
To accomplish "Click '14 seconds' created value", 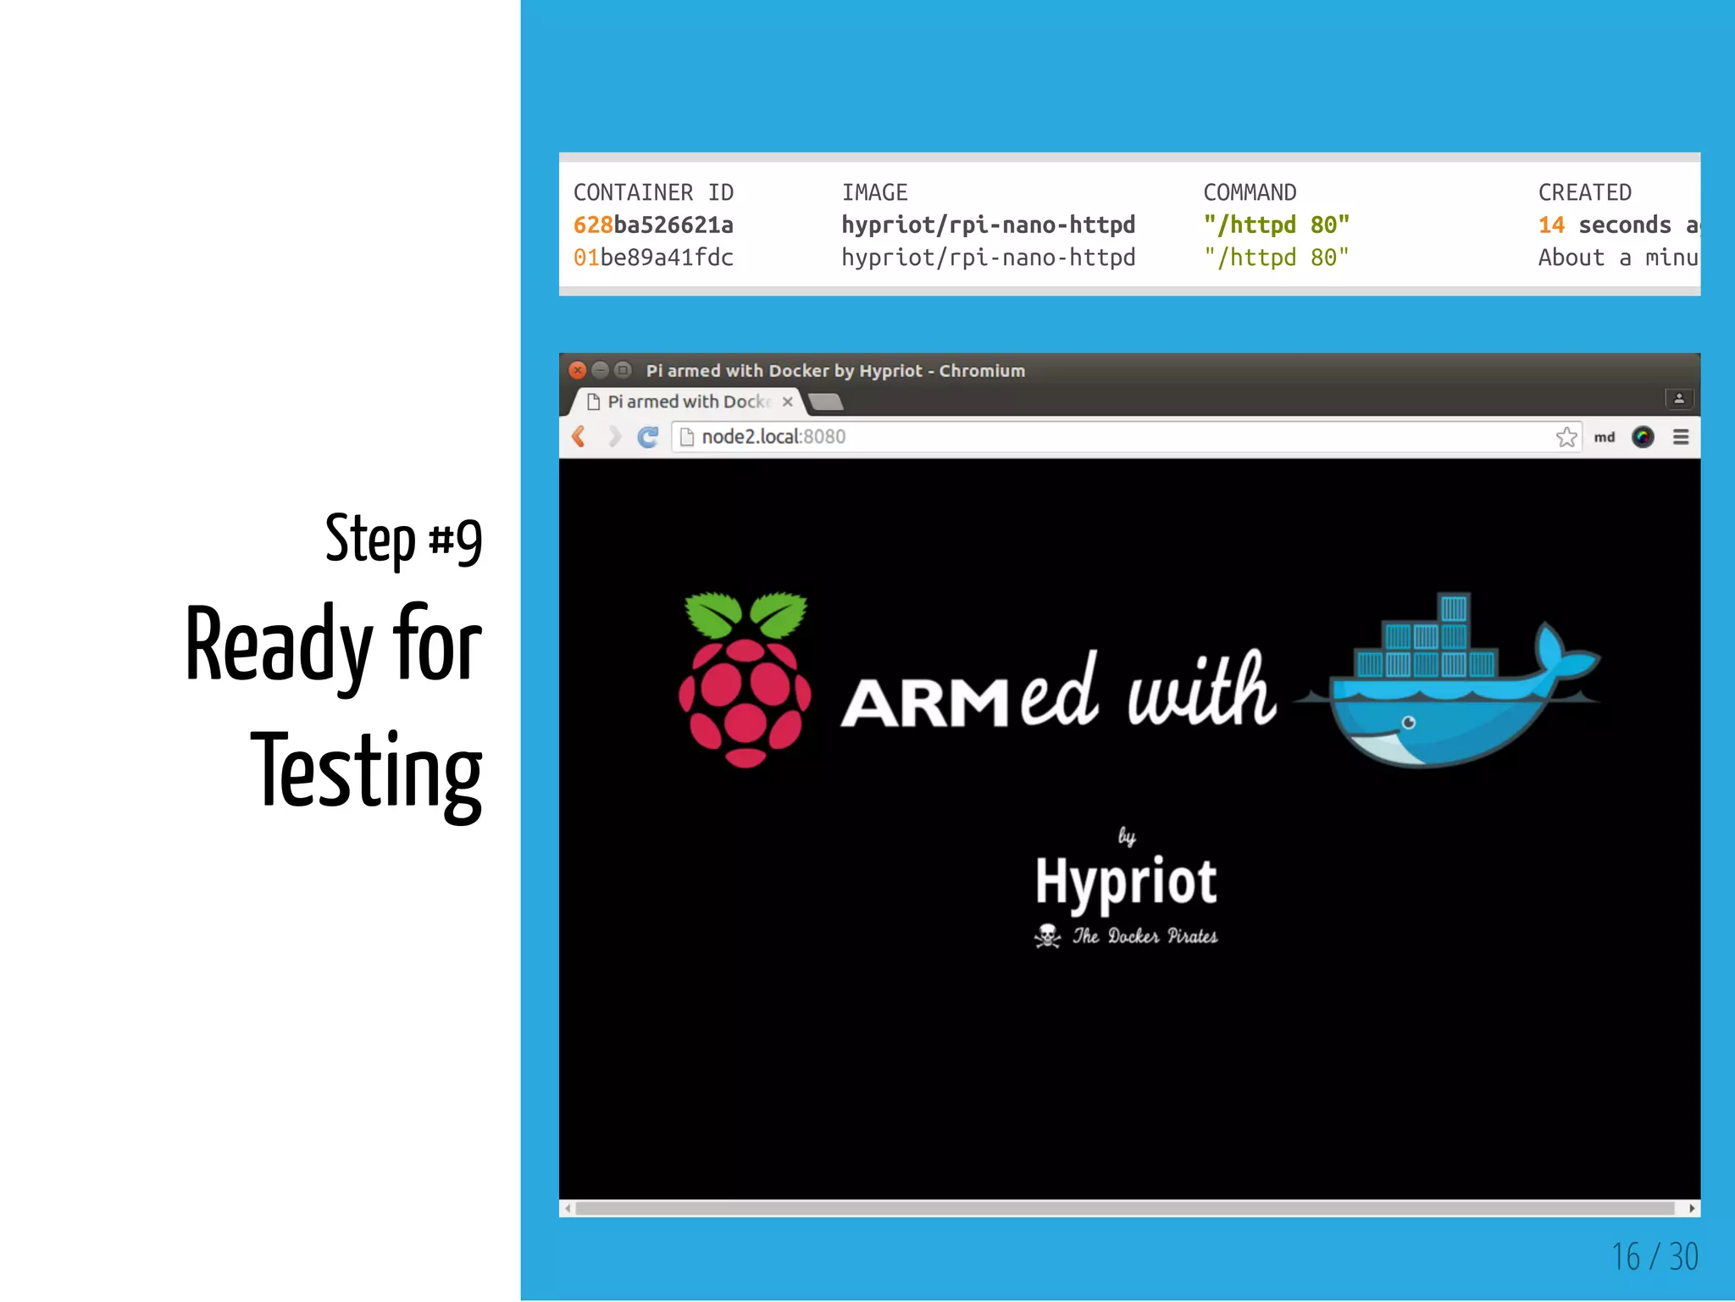I will pos(1605,224).
